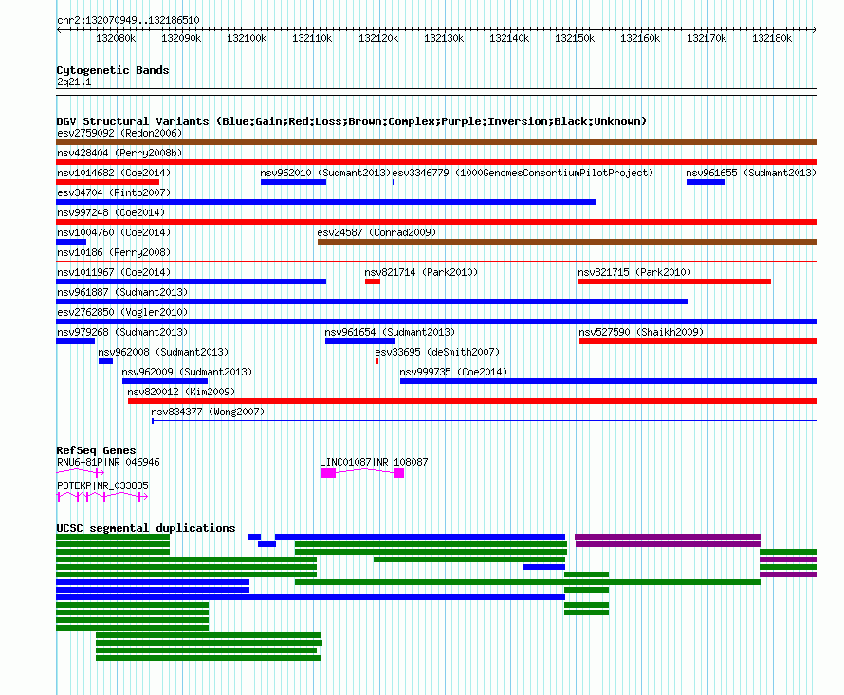Select LINC01087 right exon block
844x695 pixels.
coord(399,473)
